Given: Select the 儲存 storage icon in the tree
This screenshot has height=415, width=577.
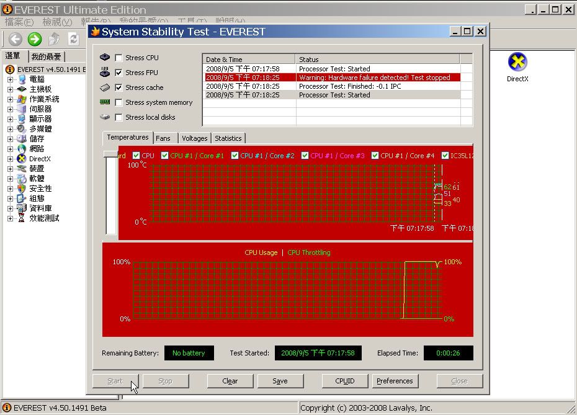Looking at the screenshot, I should [x=22, y=139].
